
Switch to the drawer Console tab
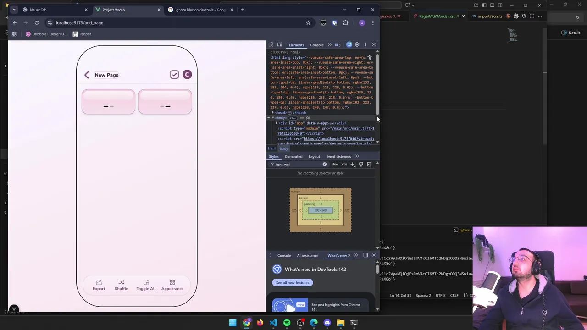click(284, 255)
